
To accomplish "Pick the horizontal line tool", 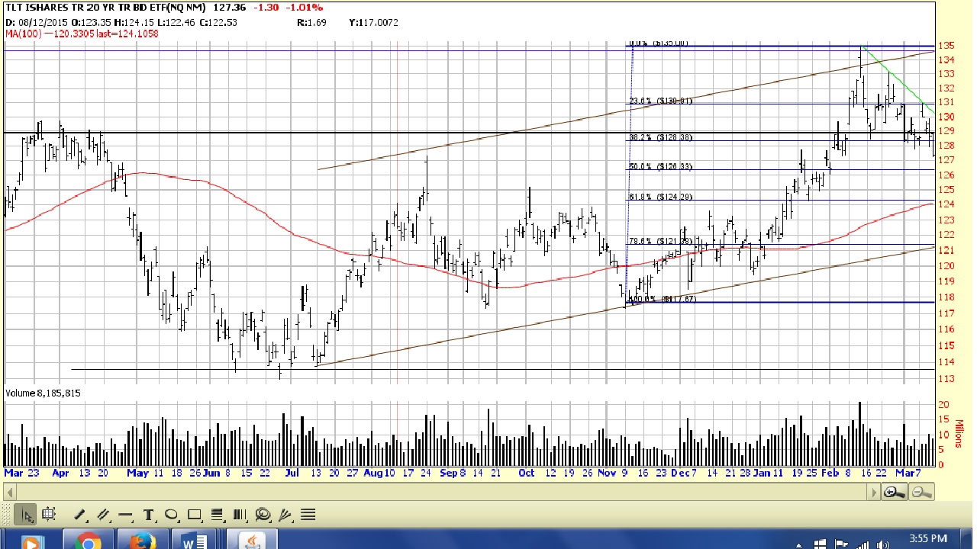I will coord(125,515).
